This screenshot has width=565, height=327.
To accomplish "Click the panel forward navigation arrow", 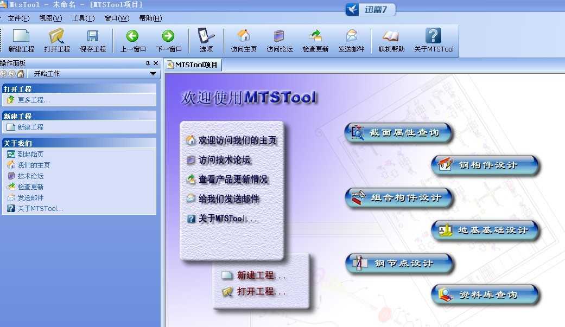I will [x=12, y=73].
